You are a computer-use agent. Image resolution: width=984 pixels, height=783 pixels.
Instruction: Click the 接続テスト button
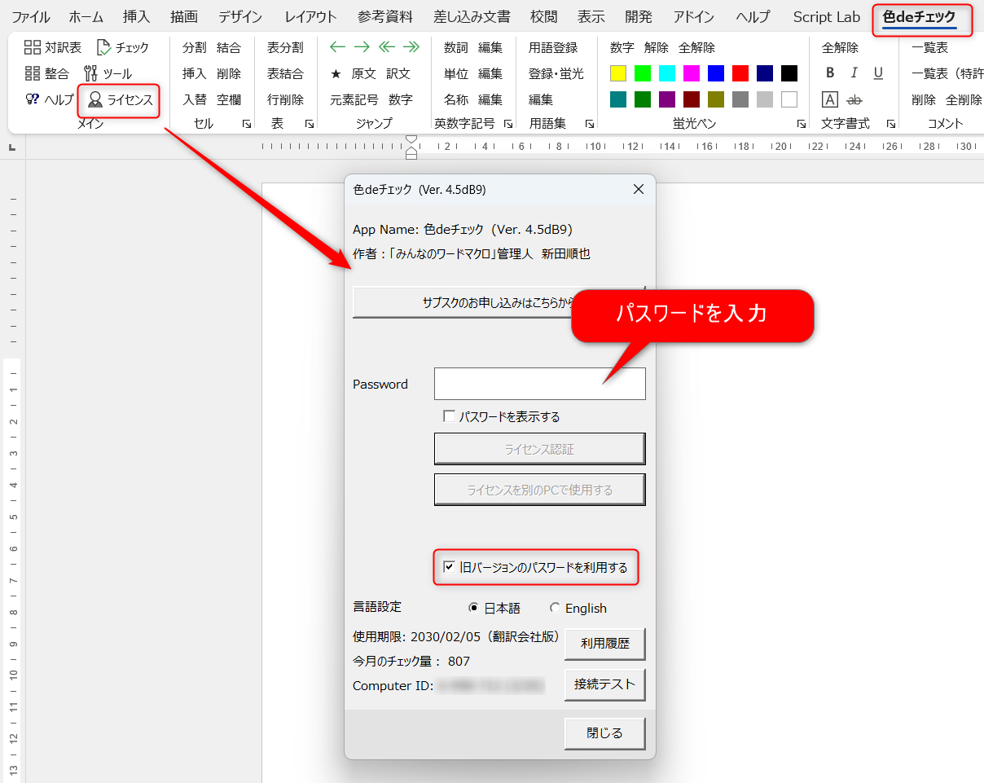[604, 684]
